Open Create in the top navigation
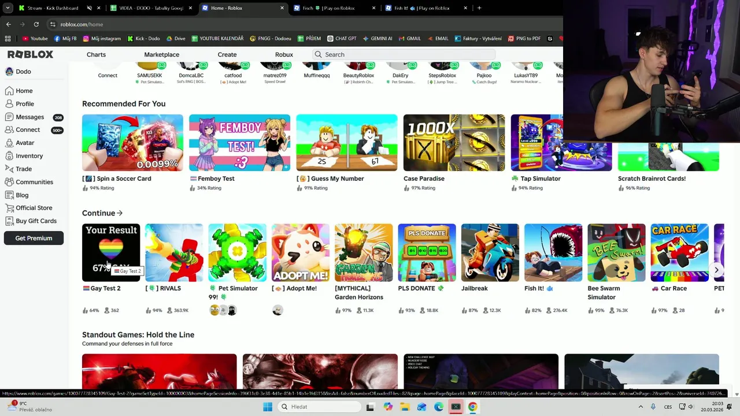This screenshot has width=740, height=416. point(227,54)
